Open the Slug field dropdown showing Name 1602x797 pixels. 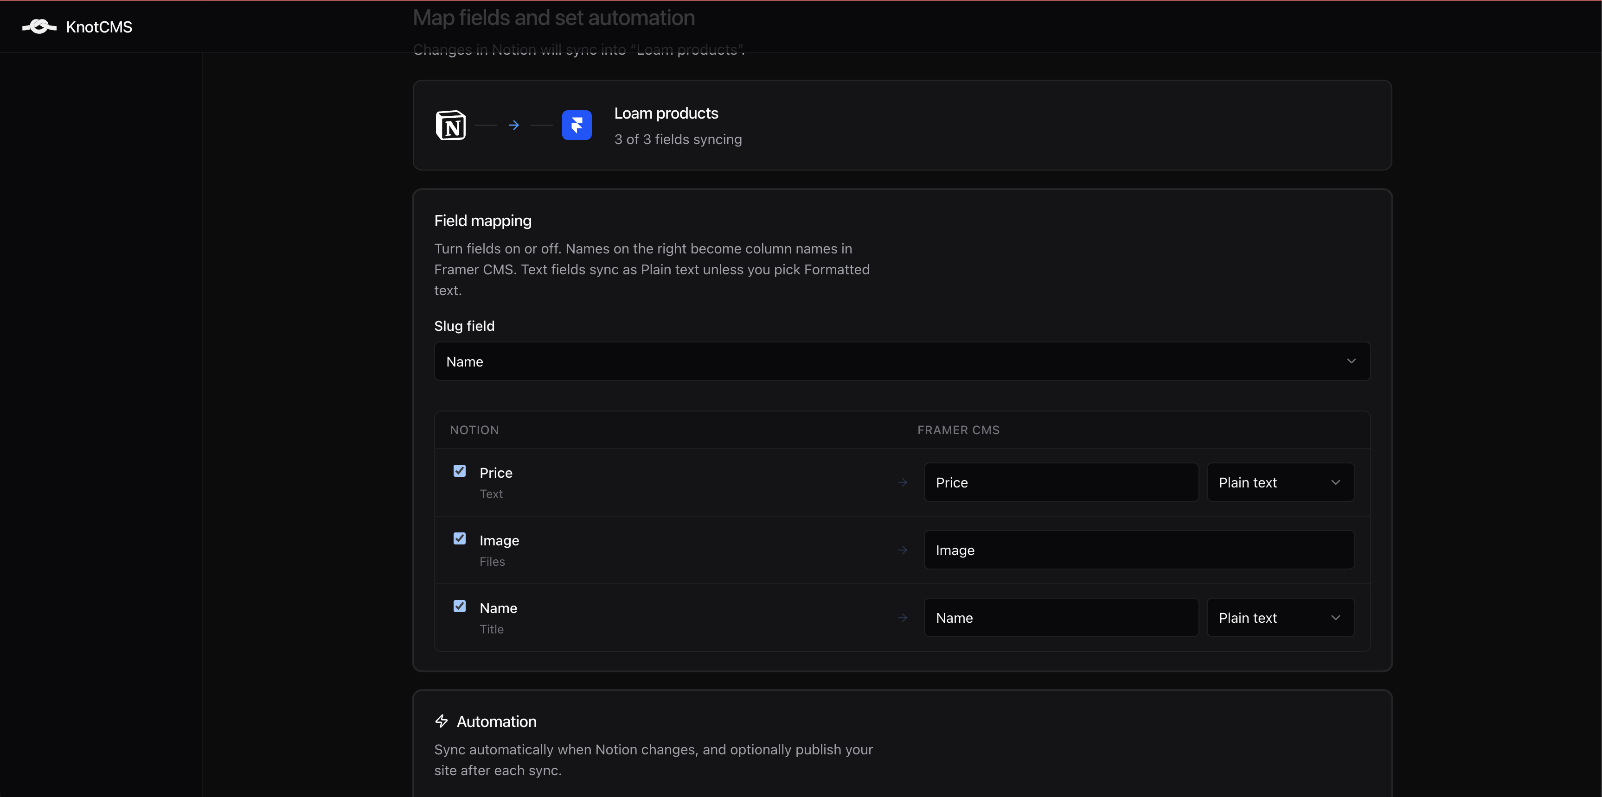[x=902, y=361]
